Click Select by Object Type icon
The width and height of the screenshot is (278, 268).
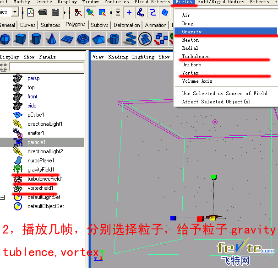pos(90,12)
